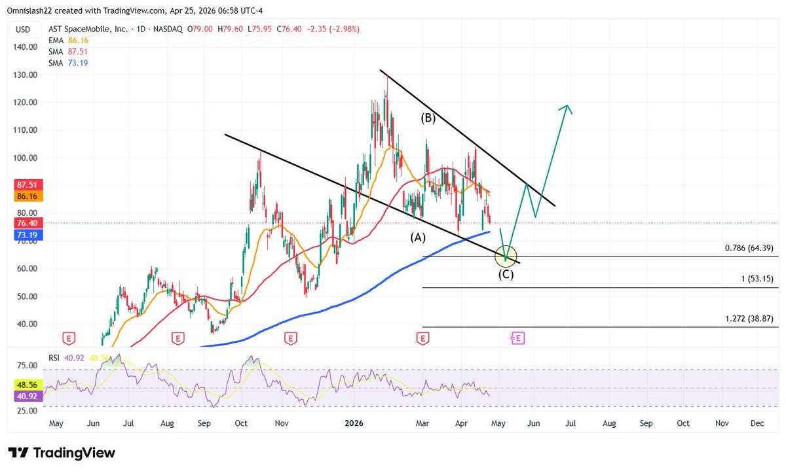The height and width of the screenshot is (473, 786).
Task: Click the 100.00 price axis label
Action: (x=24, y=158)
